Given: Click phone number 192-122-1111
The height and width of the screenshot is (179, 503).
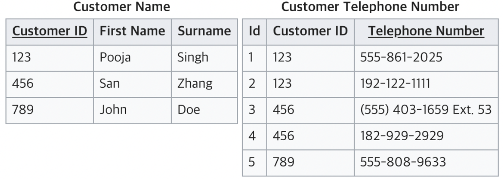Looking at the screenshot, I should pos(426,84).
